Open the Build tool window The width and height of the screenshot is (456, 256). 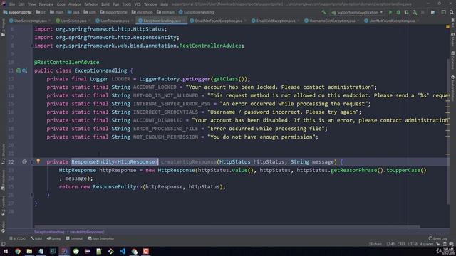(x=36, y=238)
